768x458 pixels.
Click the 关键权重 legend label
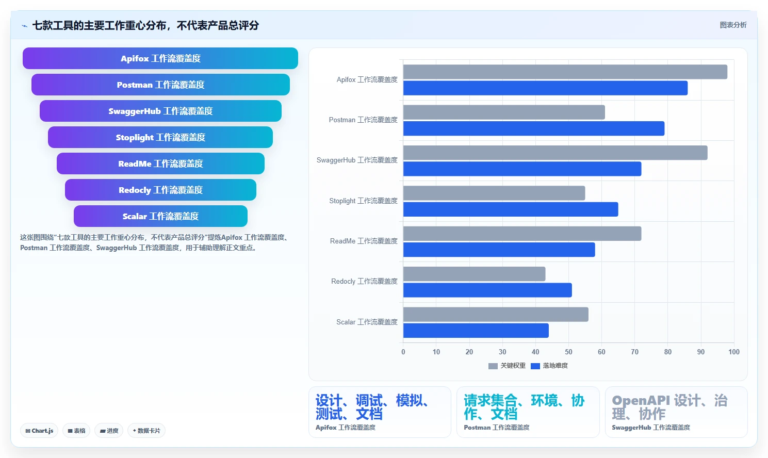tap(513, 366)
